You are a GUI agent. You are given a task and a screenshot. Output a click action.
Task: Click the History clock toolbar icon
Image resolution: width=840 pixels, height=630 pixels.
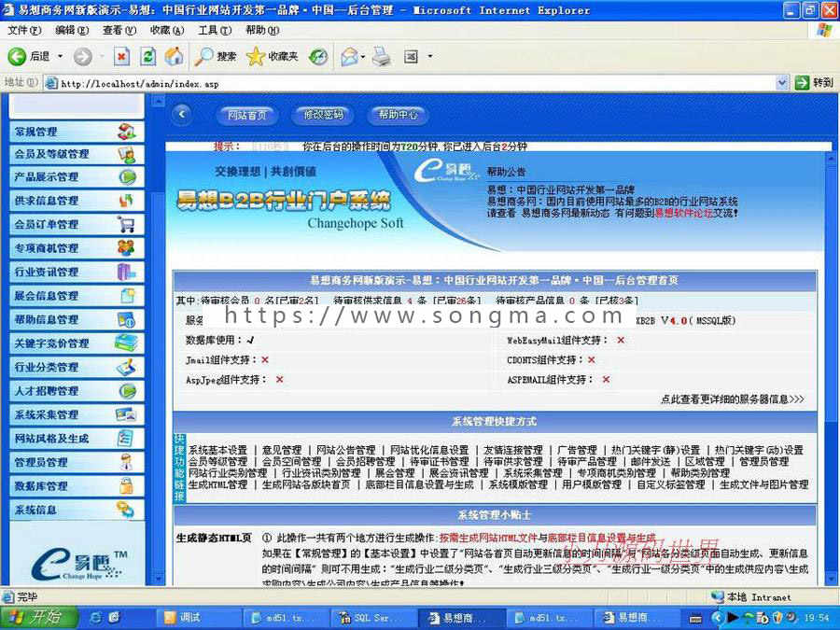(318, 56)
